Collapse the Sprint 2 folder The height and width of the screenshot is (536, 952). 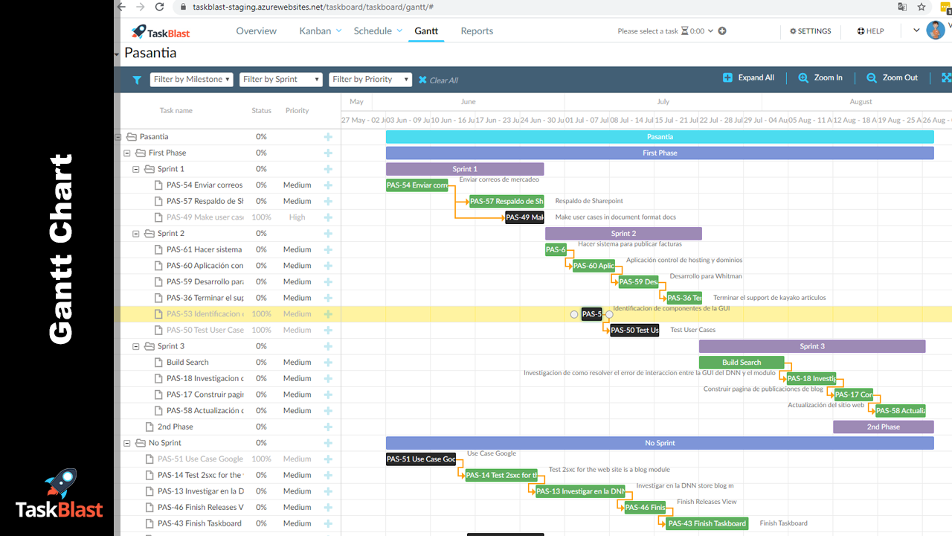pos(136,234)
